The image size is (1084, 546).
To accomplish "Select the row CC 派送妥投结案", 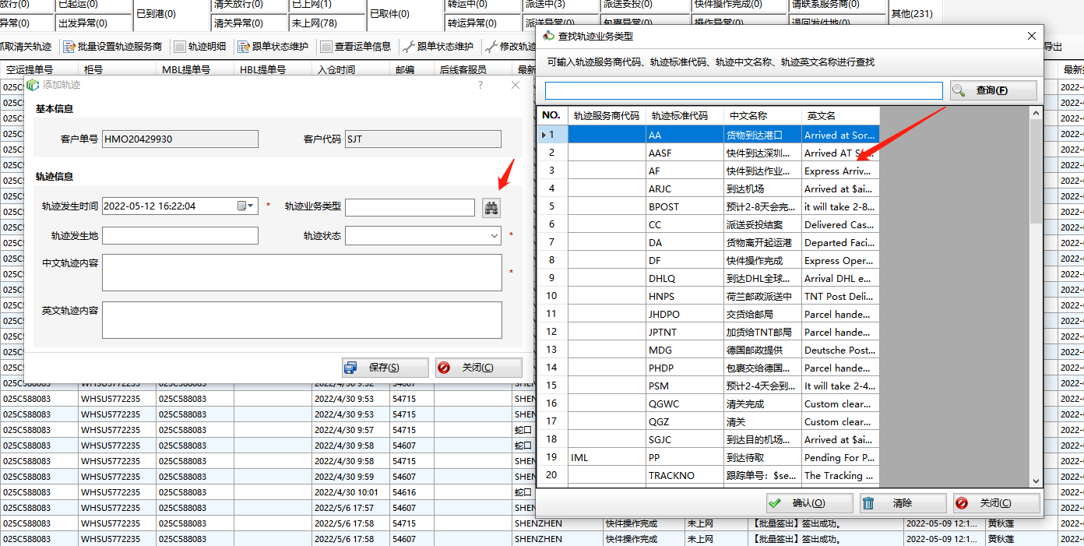I will [x=709, y=224].
